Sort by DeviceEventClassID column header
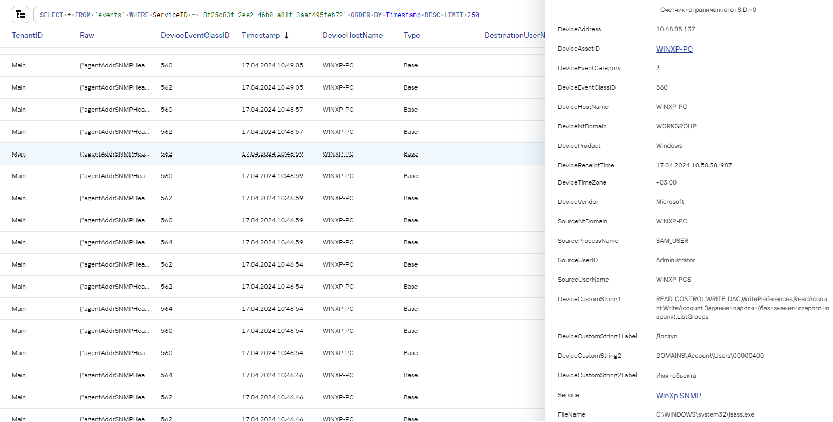The image size is (833, 422). [195, 35]
